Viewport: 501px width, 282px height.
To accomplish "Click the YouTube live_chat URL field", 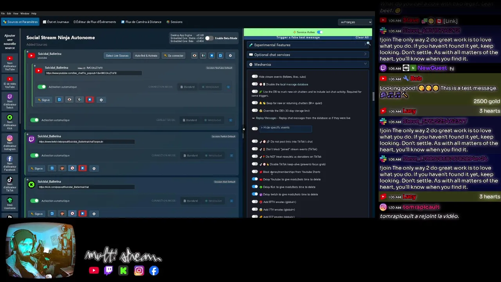I will tap(93, 73).
